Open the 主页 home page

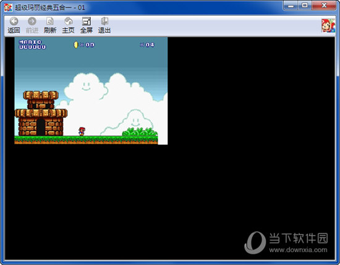(x=68, y=25)
